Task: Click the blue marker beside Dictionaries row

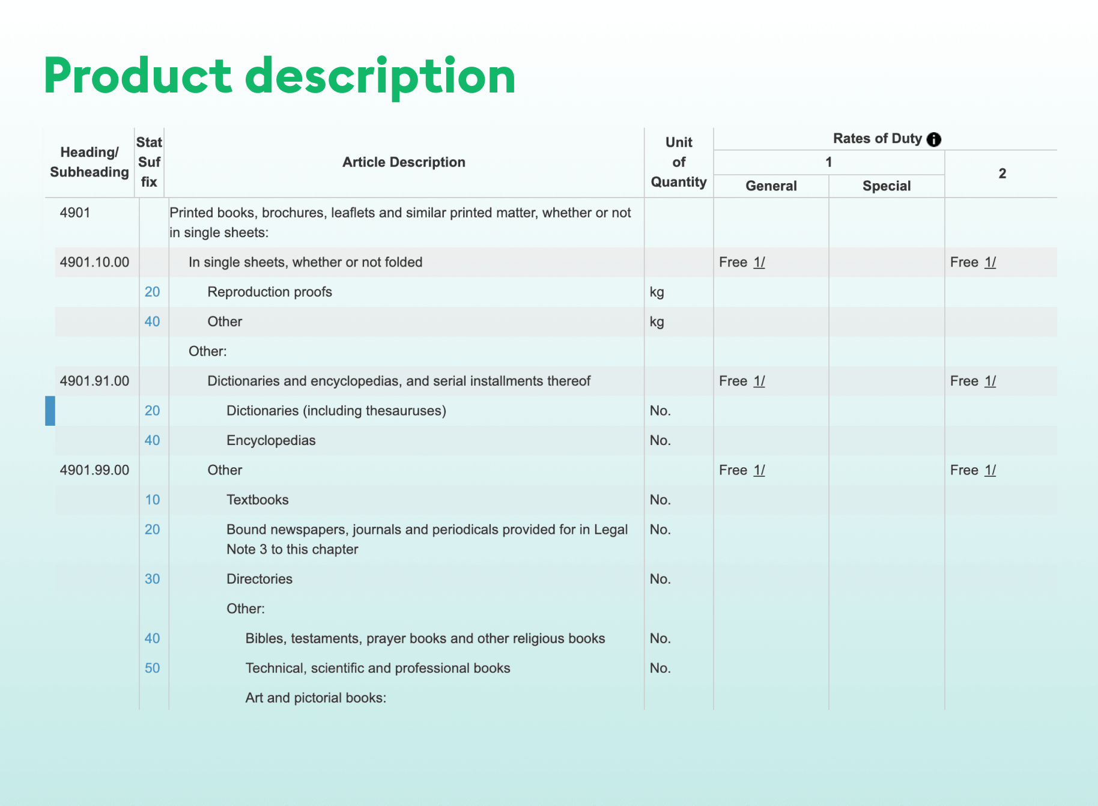Action: pyautogui.click(x=50, y=411)
